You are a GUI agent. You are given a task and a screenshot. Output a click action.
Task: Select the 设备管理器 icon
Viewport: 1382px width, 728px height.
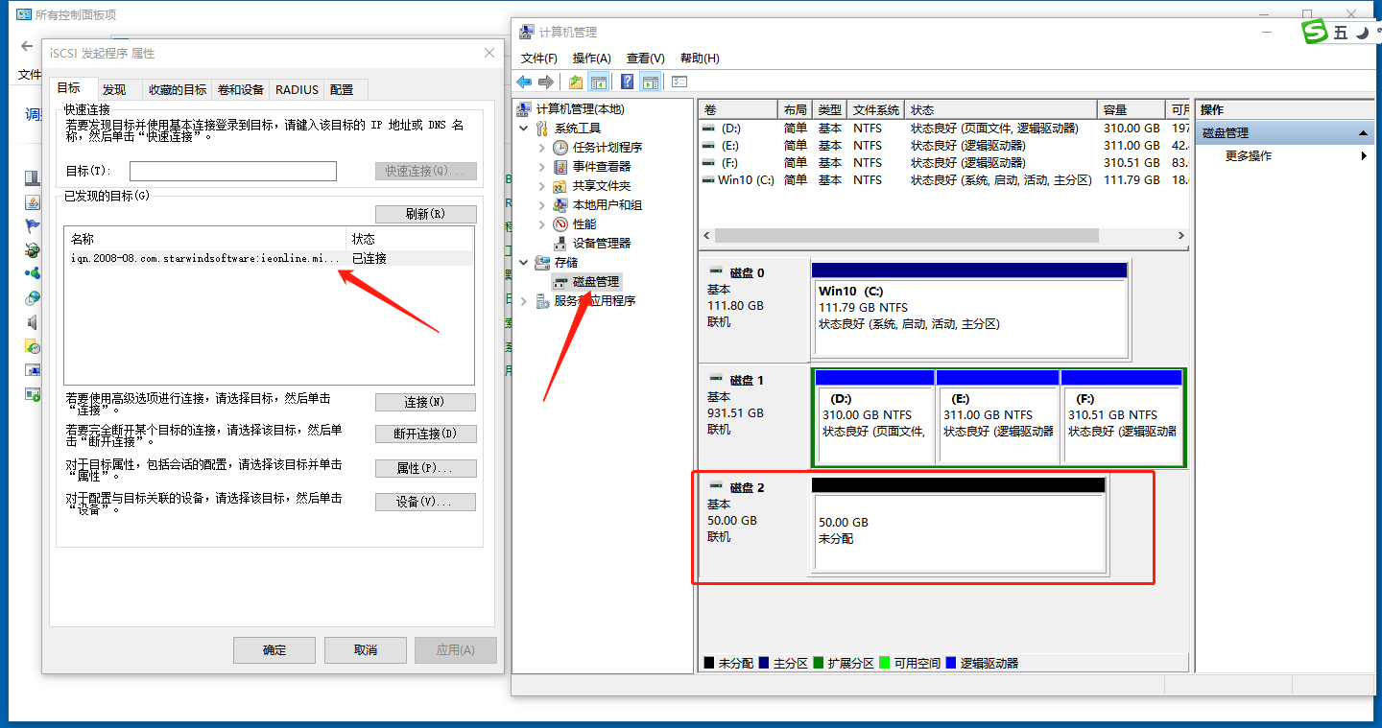560,243
